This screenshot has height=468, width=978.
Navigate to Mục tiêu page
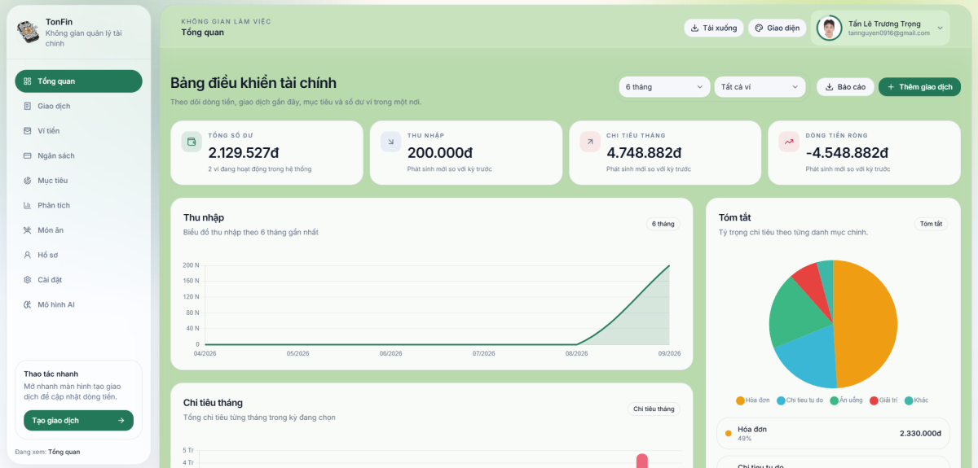(x=78, y=181)
